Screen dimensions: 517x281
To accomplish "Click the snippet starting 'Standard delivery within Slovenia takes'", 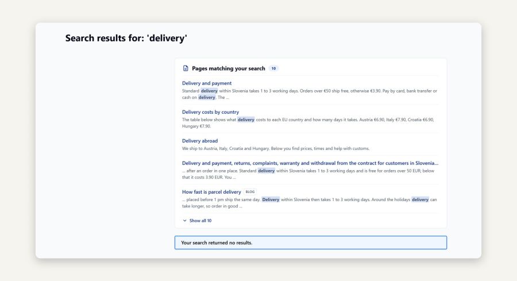I will (x=310, y=94).
